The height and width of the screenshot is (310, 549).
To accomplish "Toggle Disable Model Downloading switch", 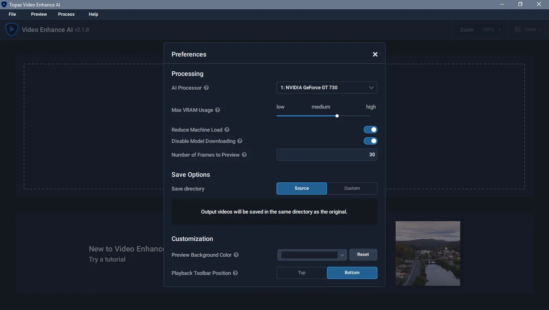I will pos(370,141).
